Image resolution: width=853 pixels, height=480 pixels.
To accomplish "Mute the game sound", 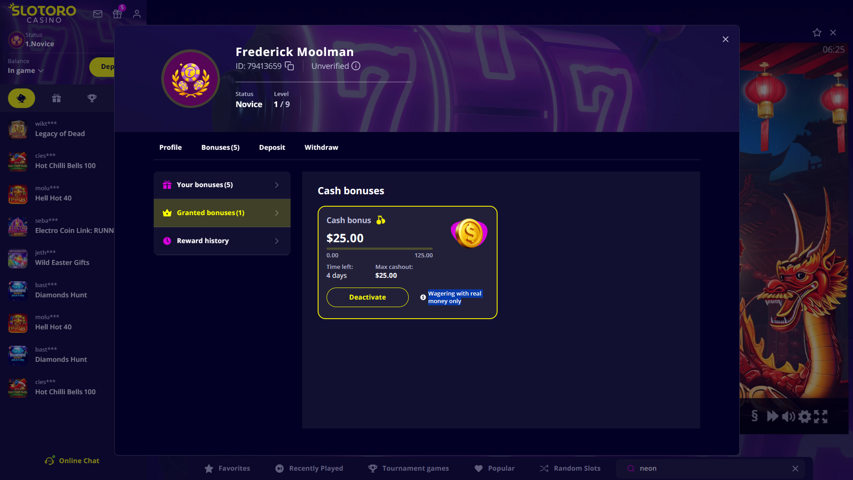I will 789,416.
